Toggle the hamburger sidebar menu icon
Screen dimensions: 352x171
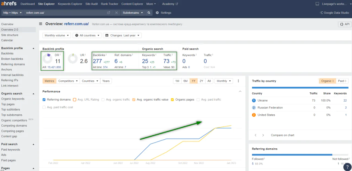(x=41, y=24)
